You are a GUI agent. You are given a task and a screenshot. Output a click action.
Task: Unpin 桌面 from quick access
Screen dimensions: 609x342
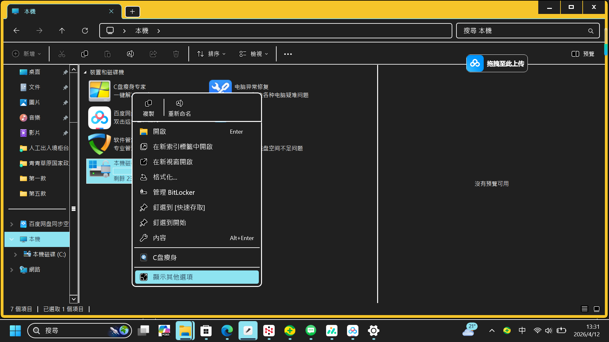[65, 72]
